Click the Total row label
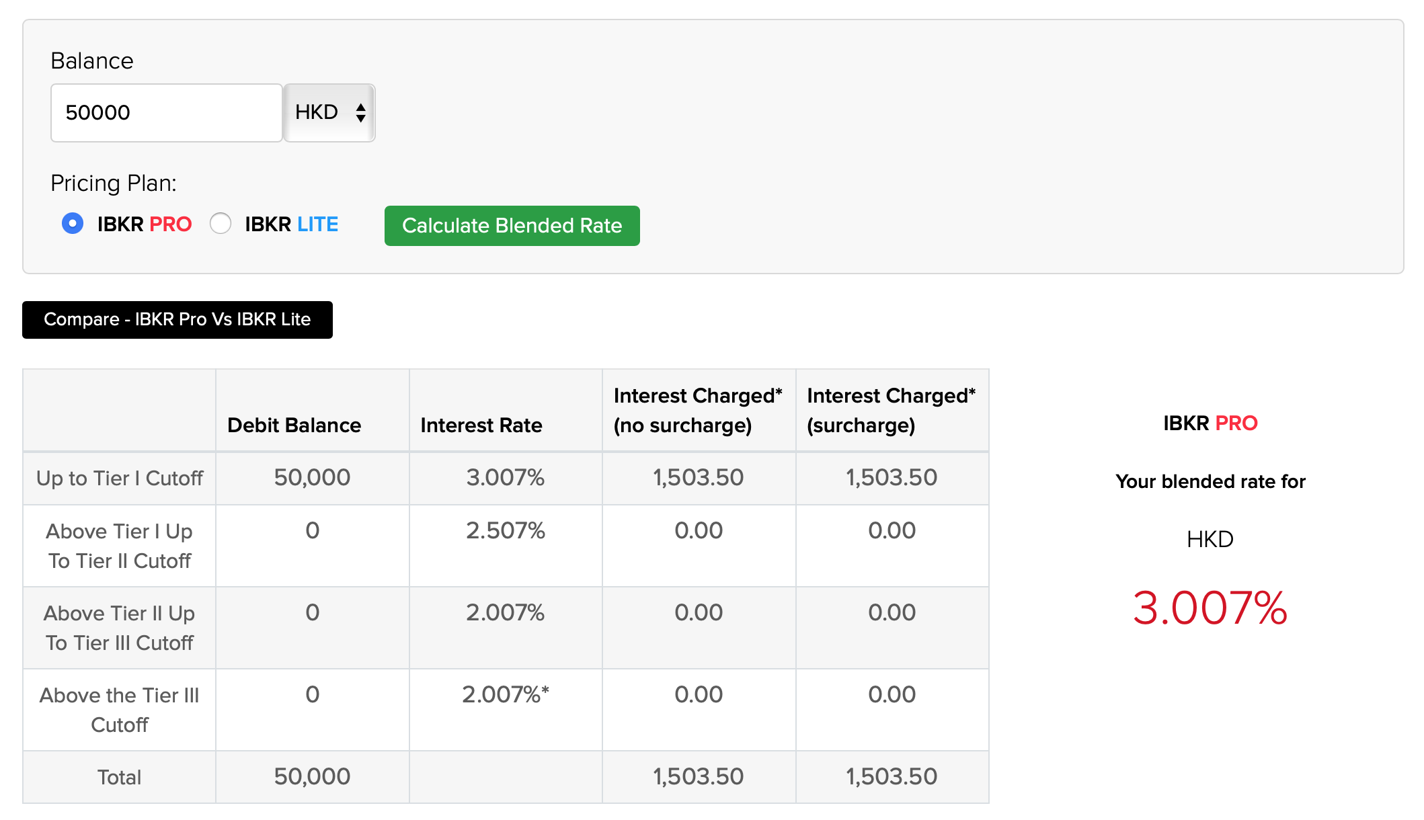 tap(120, 778)
